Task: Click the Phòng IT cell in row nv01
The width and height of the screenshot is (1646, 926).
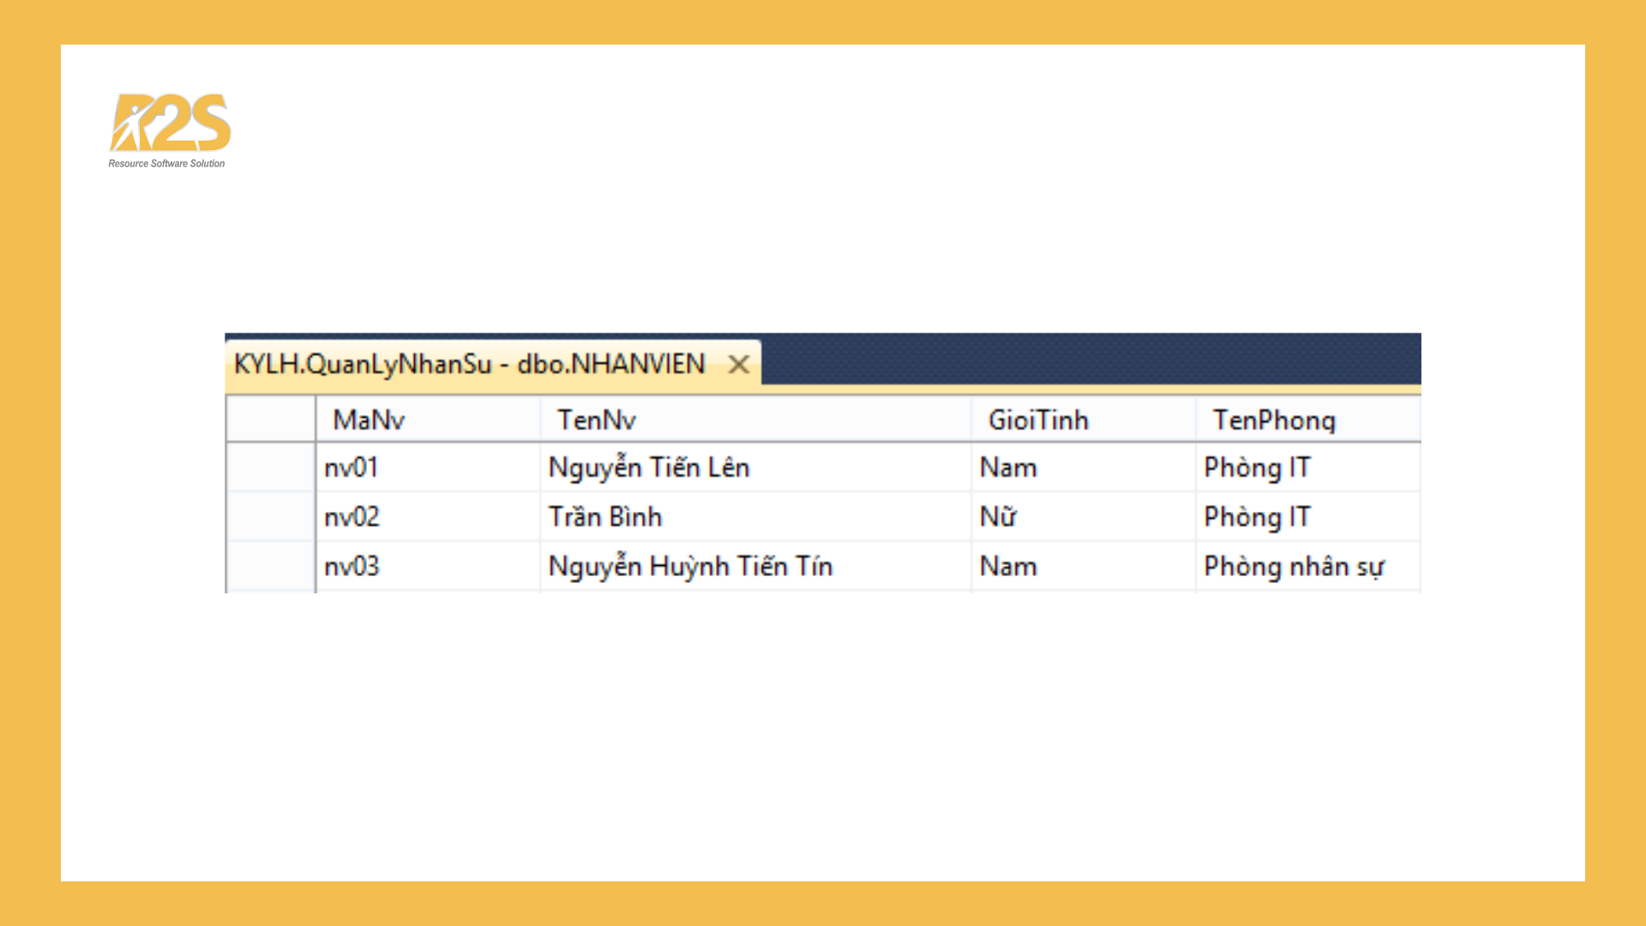Action: (x=1256, y=467)
